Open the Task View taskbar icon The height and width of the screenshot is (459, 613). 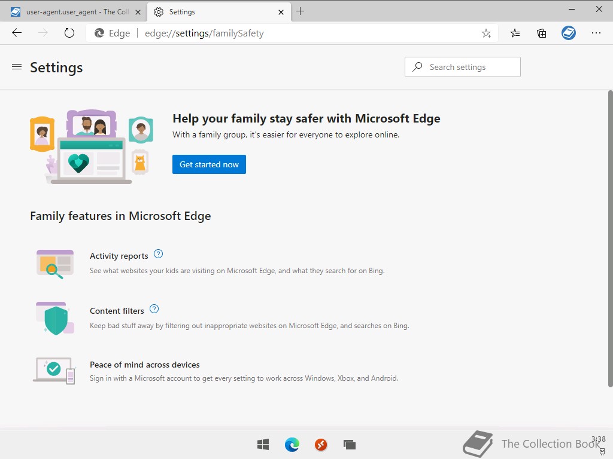(x=349, y=445)
